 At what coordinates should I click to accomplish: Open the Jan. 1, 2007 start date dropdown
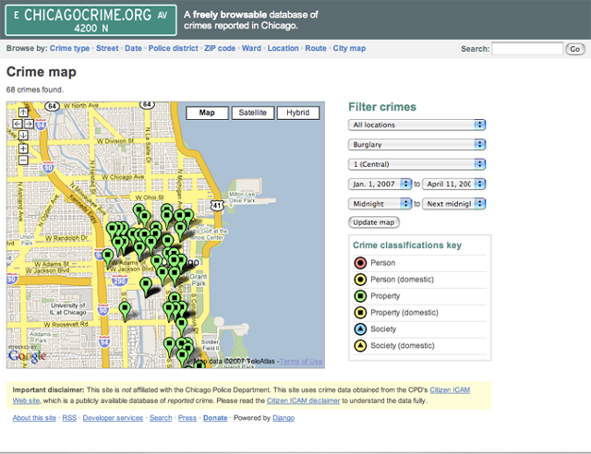380,184
